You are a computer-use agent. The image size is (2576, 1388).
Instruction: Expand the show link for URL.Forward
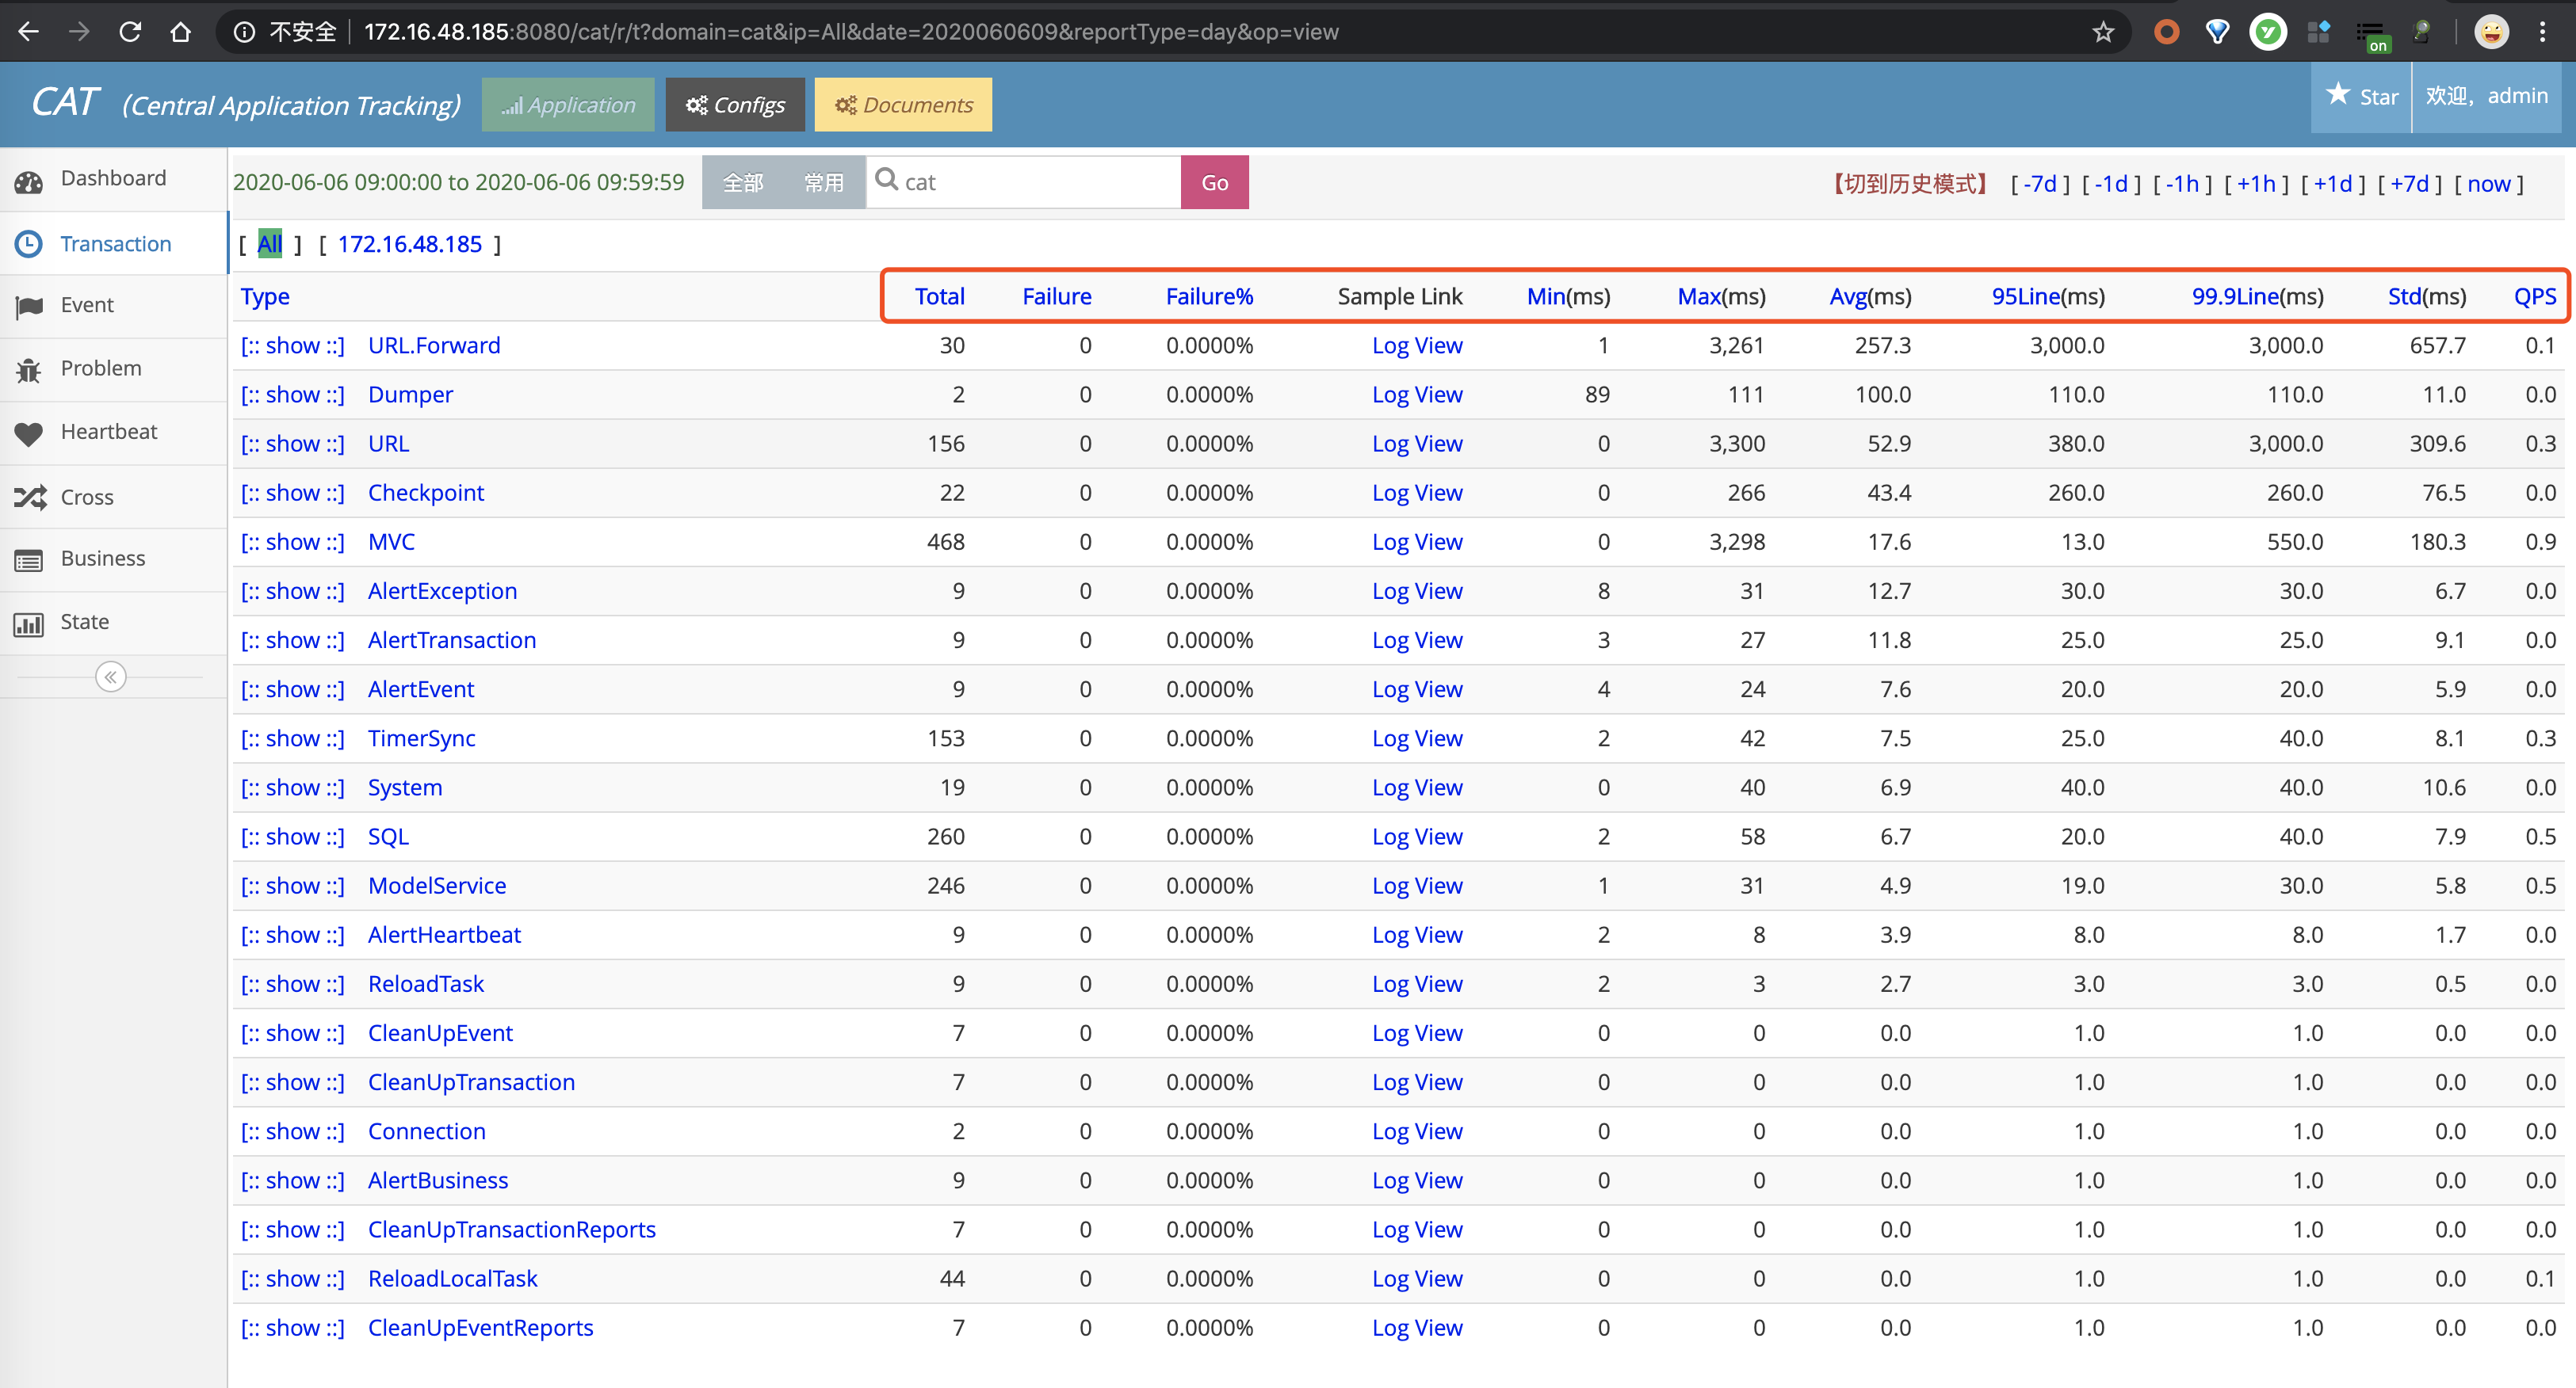tap(292, 345)
